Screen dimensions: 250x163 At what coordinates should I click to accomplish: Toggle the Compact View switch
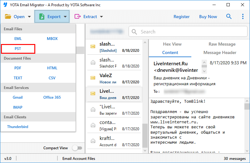[77, 148]
